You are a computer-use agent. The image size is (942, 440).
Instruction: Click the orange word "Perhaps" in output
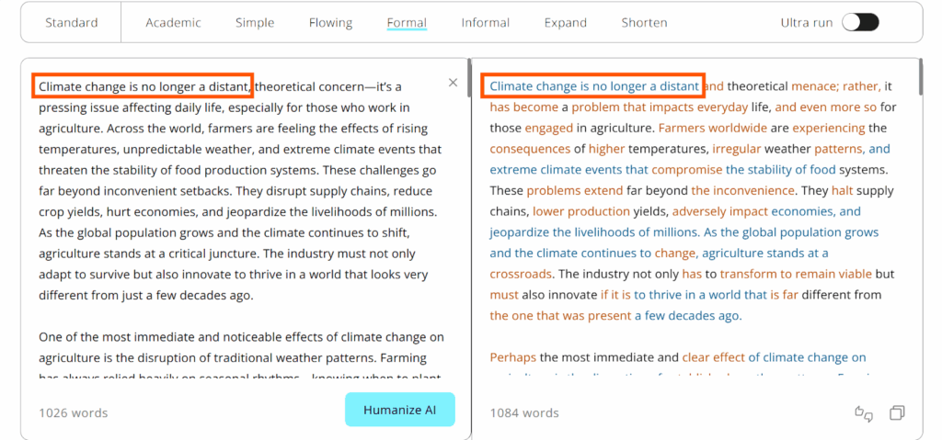pos(513,358)
